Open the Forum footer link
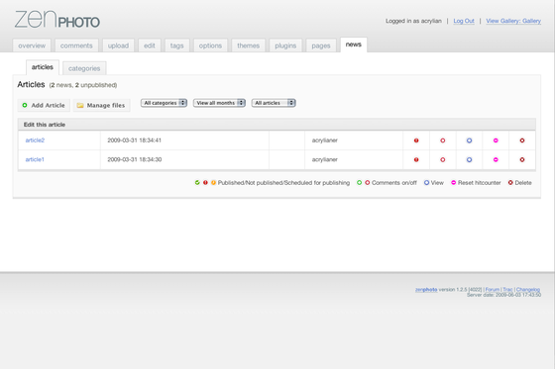This screenshot has height=369, width=555. (493, 290)
